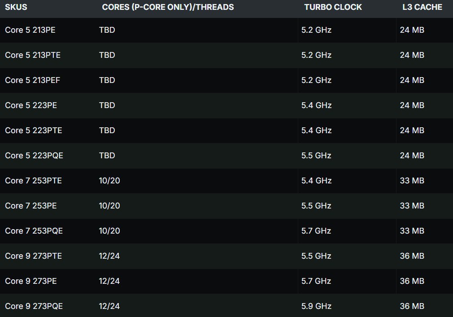Select the Core 7 253PE SKU
The height and width of the screenshot is (317, 453).
[x=30, y=206]
